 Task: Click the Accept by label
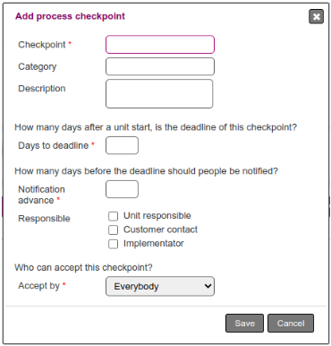[39, 286]
